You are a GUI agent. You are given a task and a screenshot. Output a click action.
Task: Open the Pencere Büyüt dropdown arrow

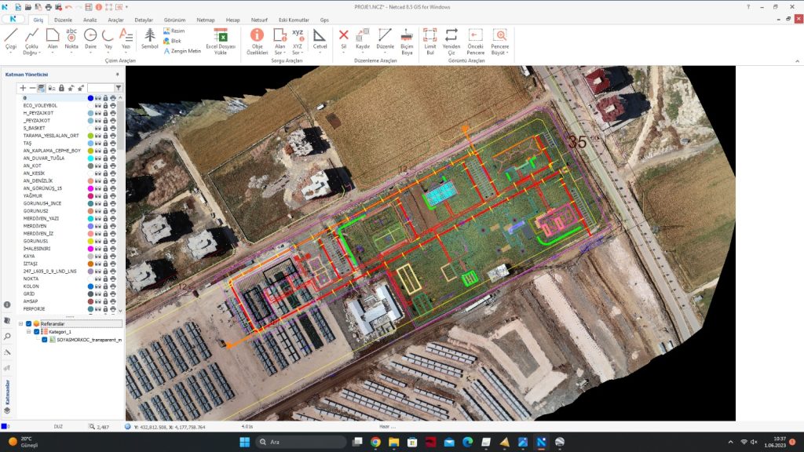[x=507, y=53]
